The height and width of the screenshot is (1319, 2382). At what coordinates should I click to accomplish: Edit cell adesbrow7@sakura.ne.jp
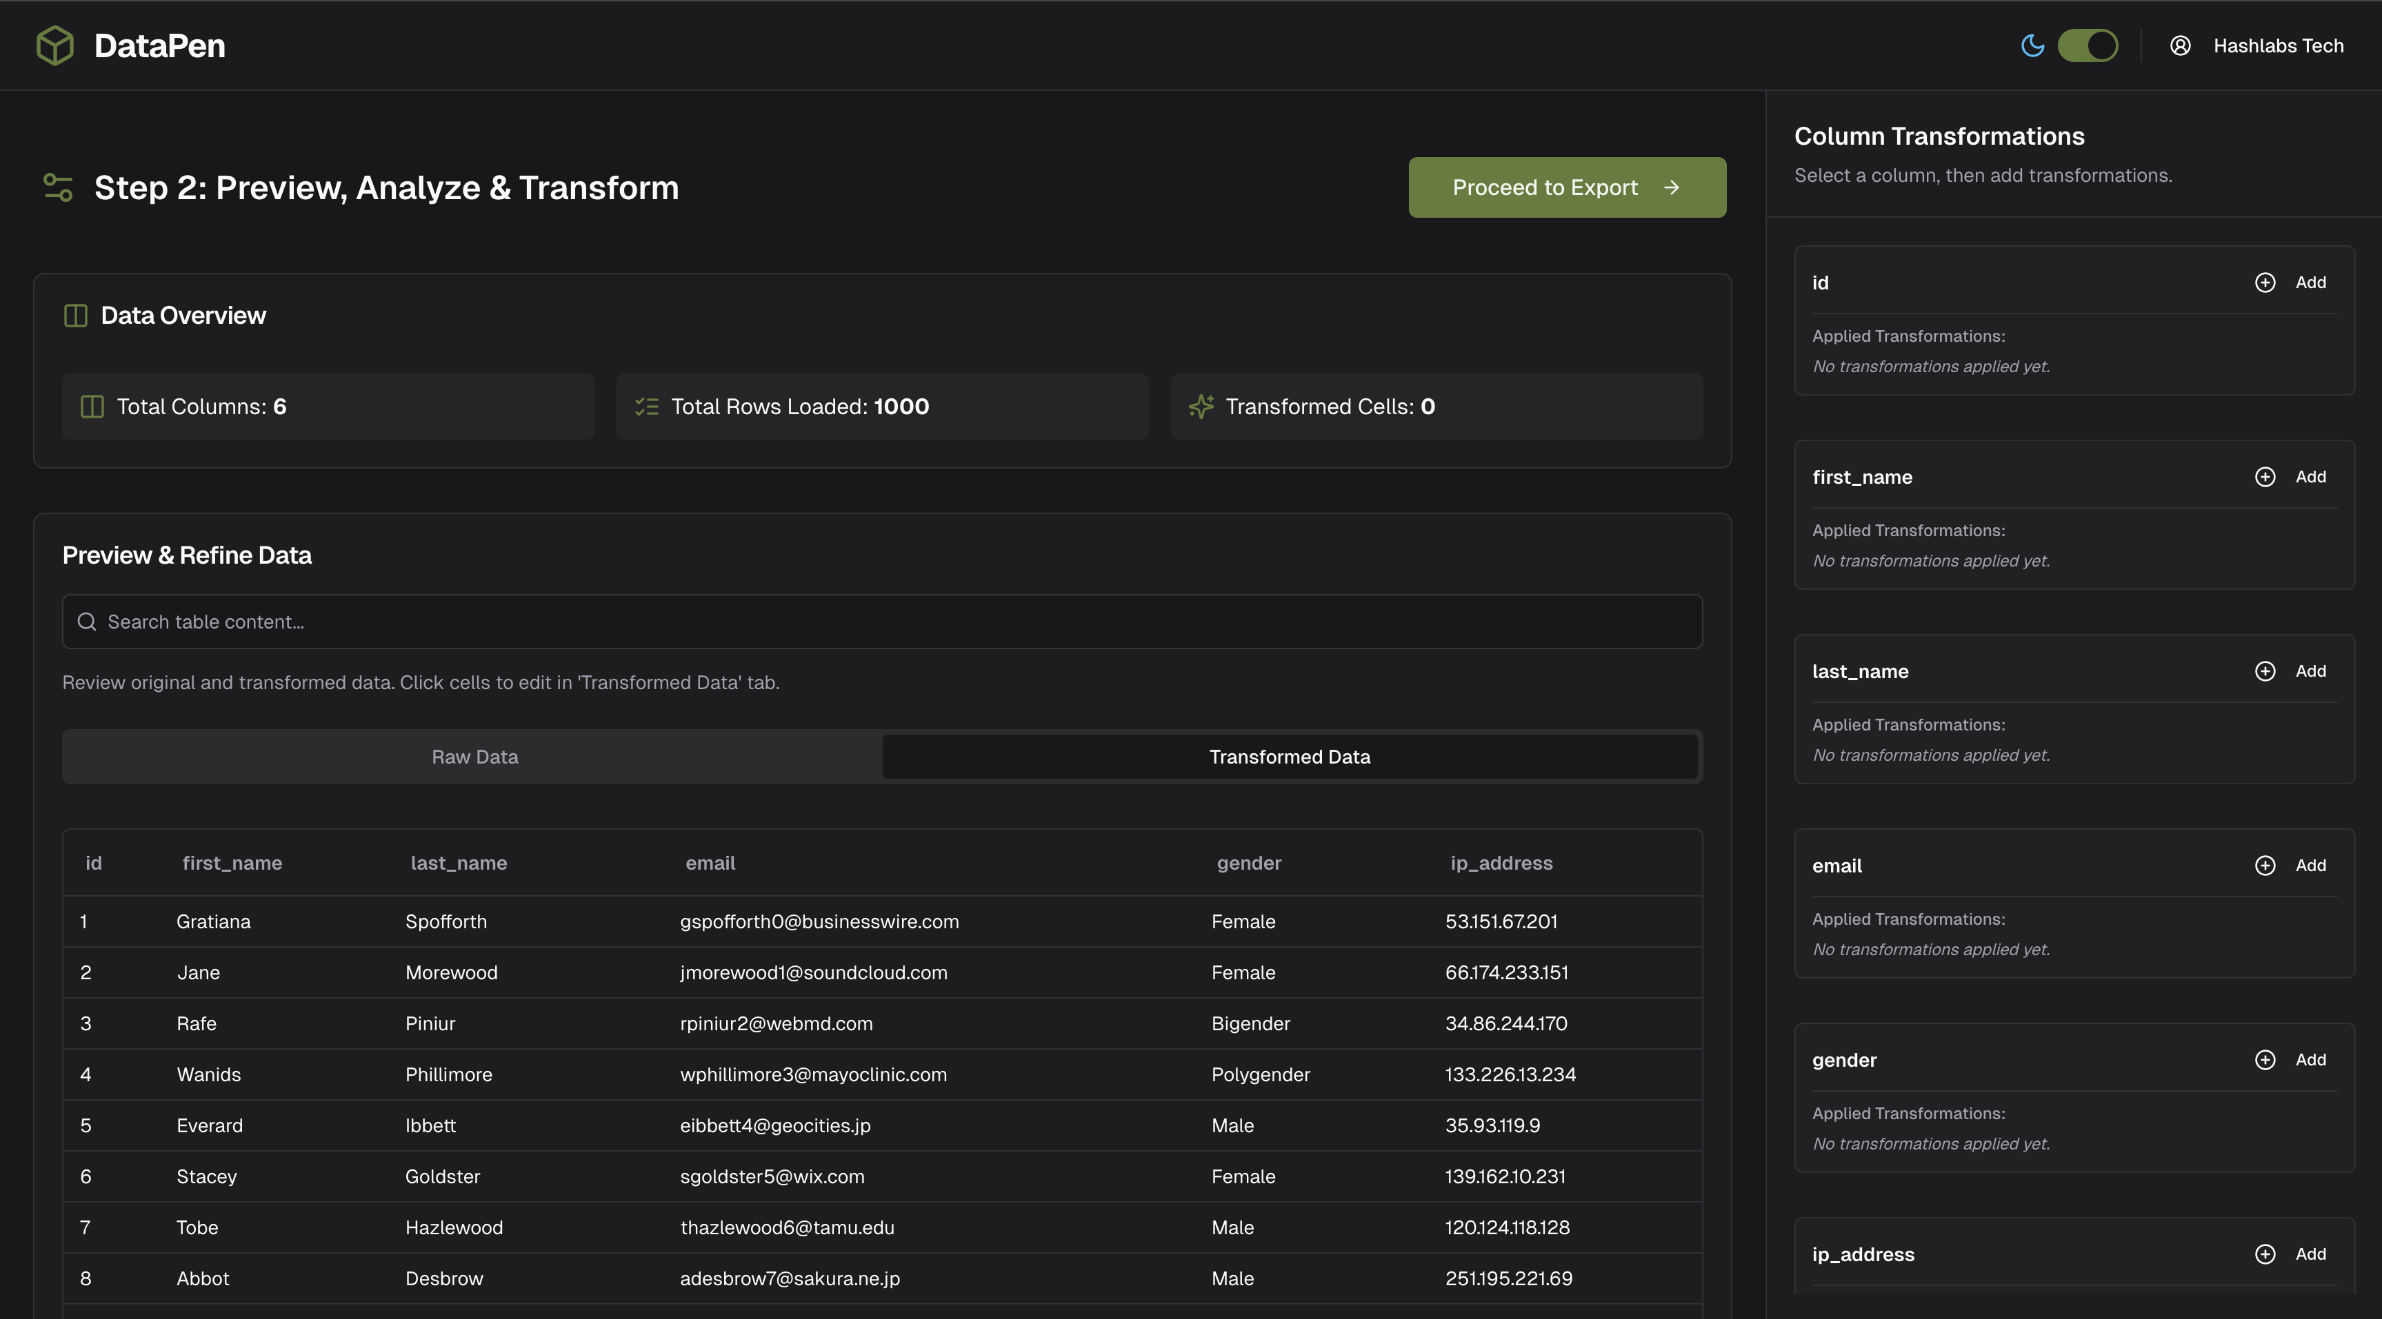pyautogui.click(x=790, y=1278)
